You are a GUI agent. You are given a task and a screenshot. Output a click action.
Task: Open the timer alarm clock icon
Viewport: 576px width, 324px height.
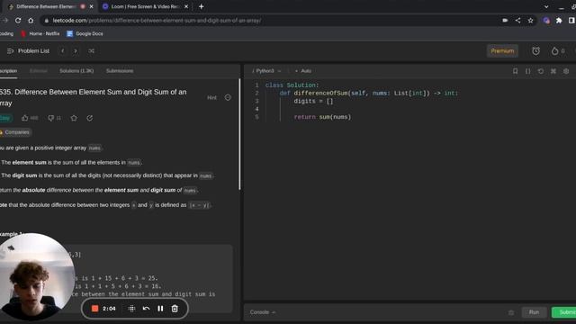(x=536, y=51)
